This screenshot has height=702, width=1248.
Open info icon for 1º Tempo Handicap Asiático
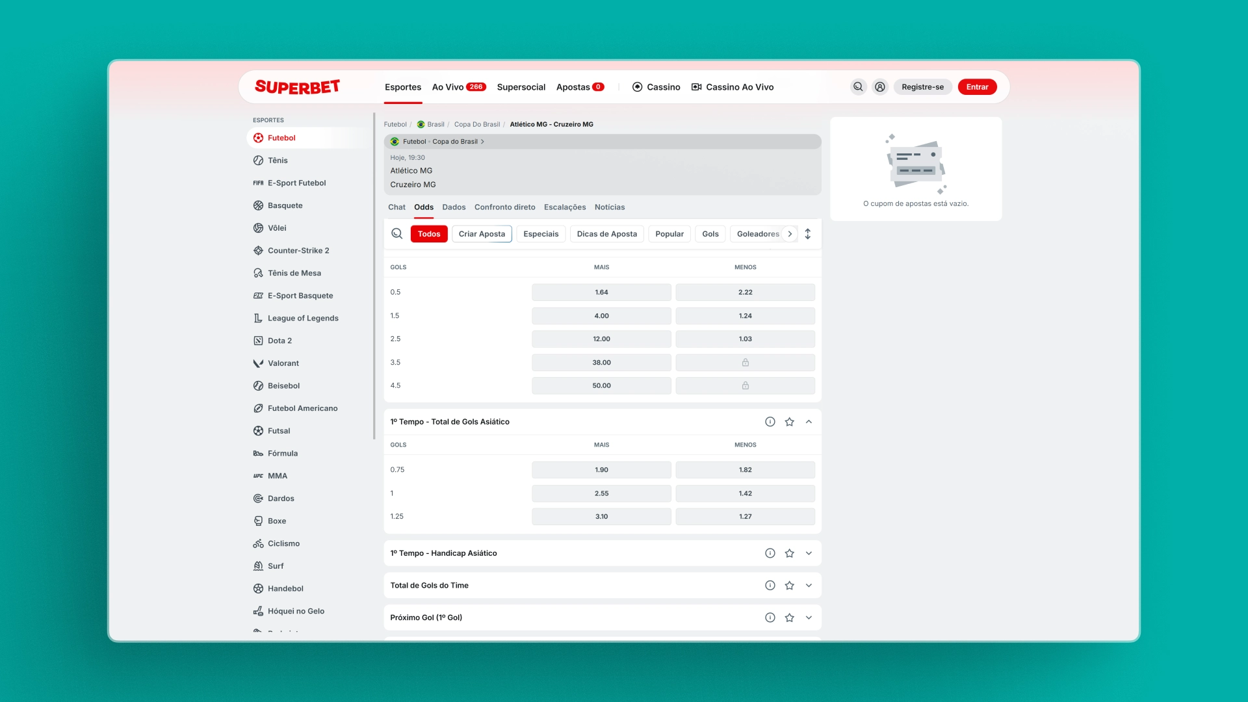770,553
